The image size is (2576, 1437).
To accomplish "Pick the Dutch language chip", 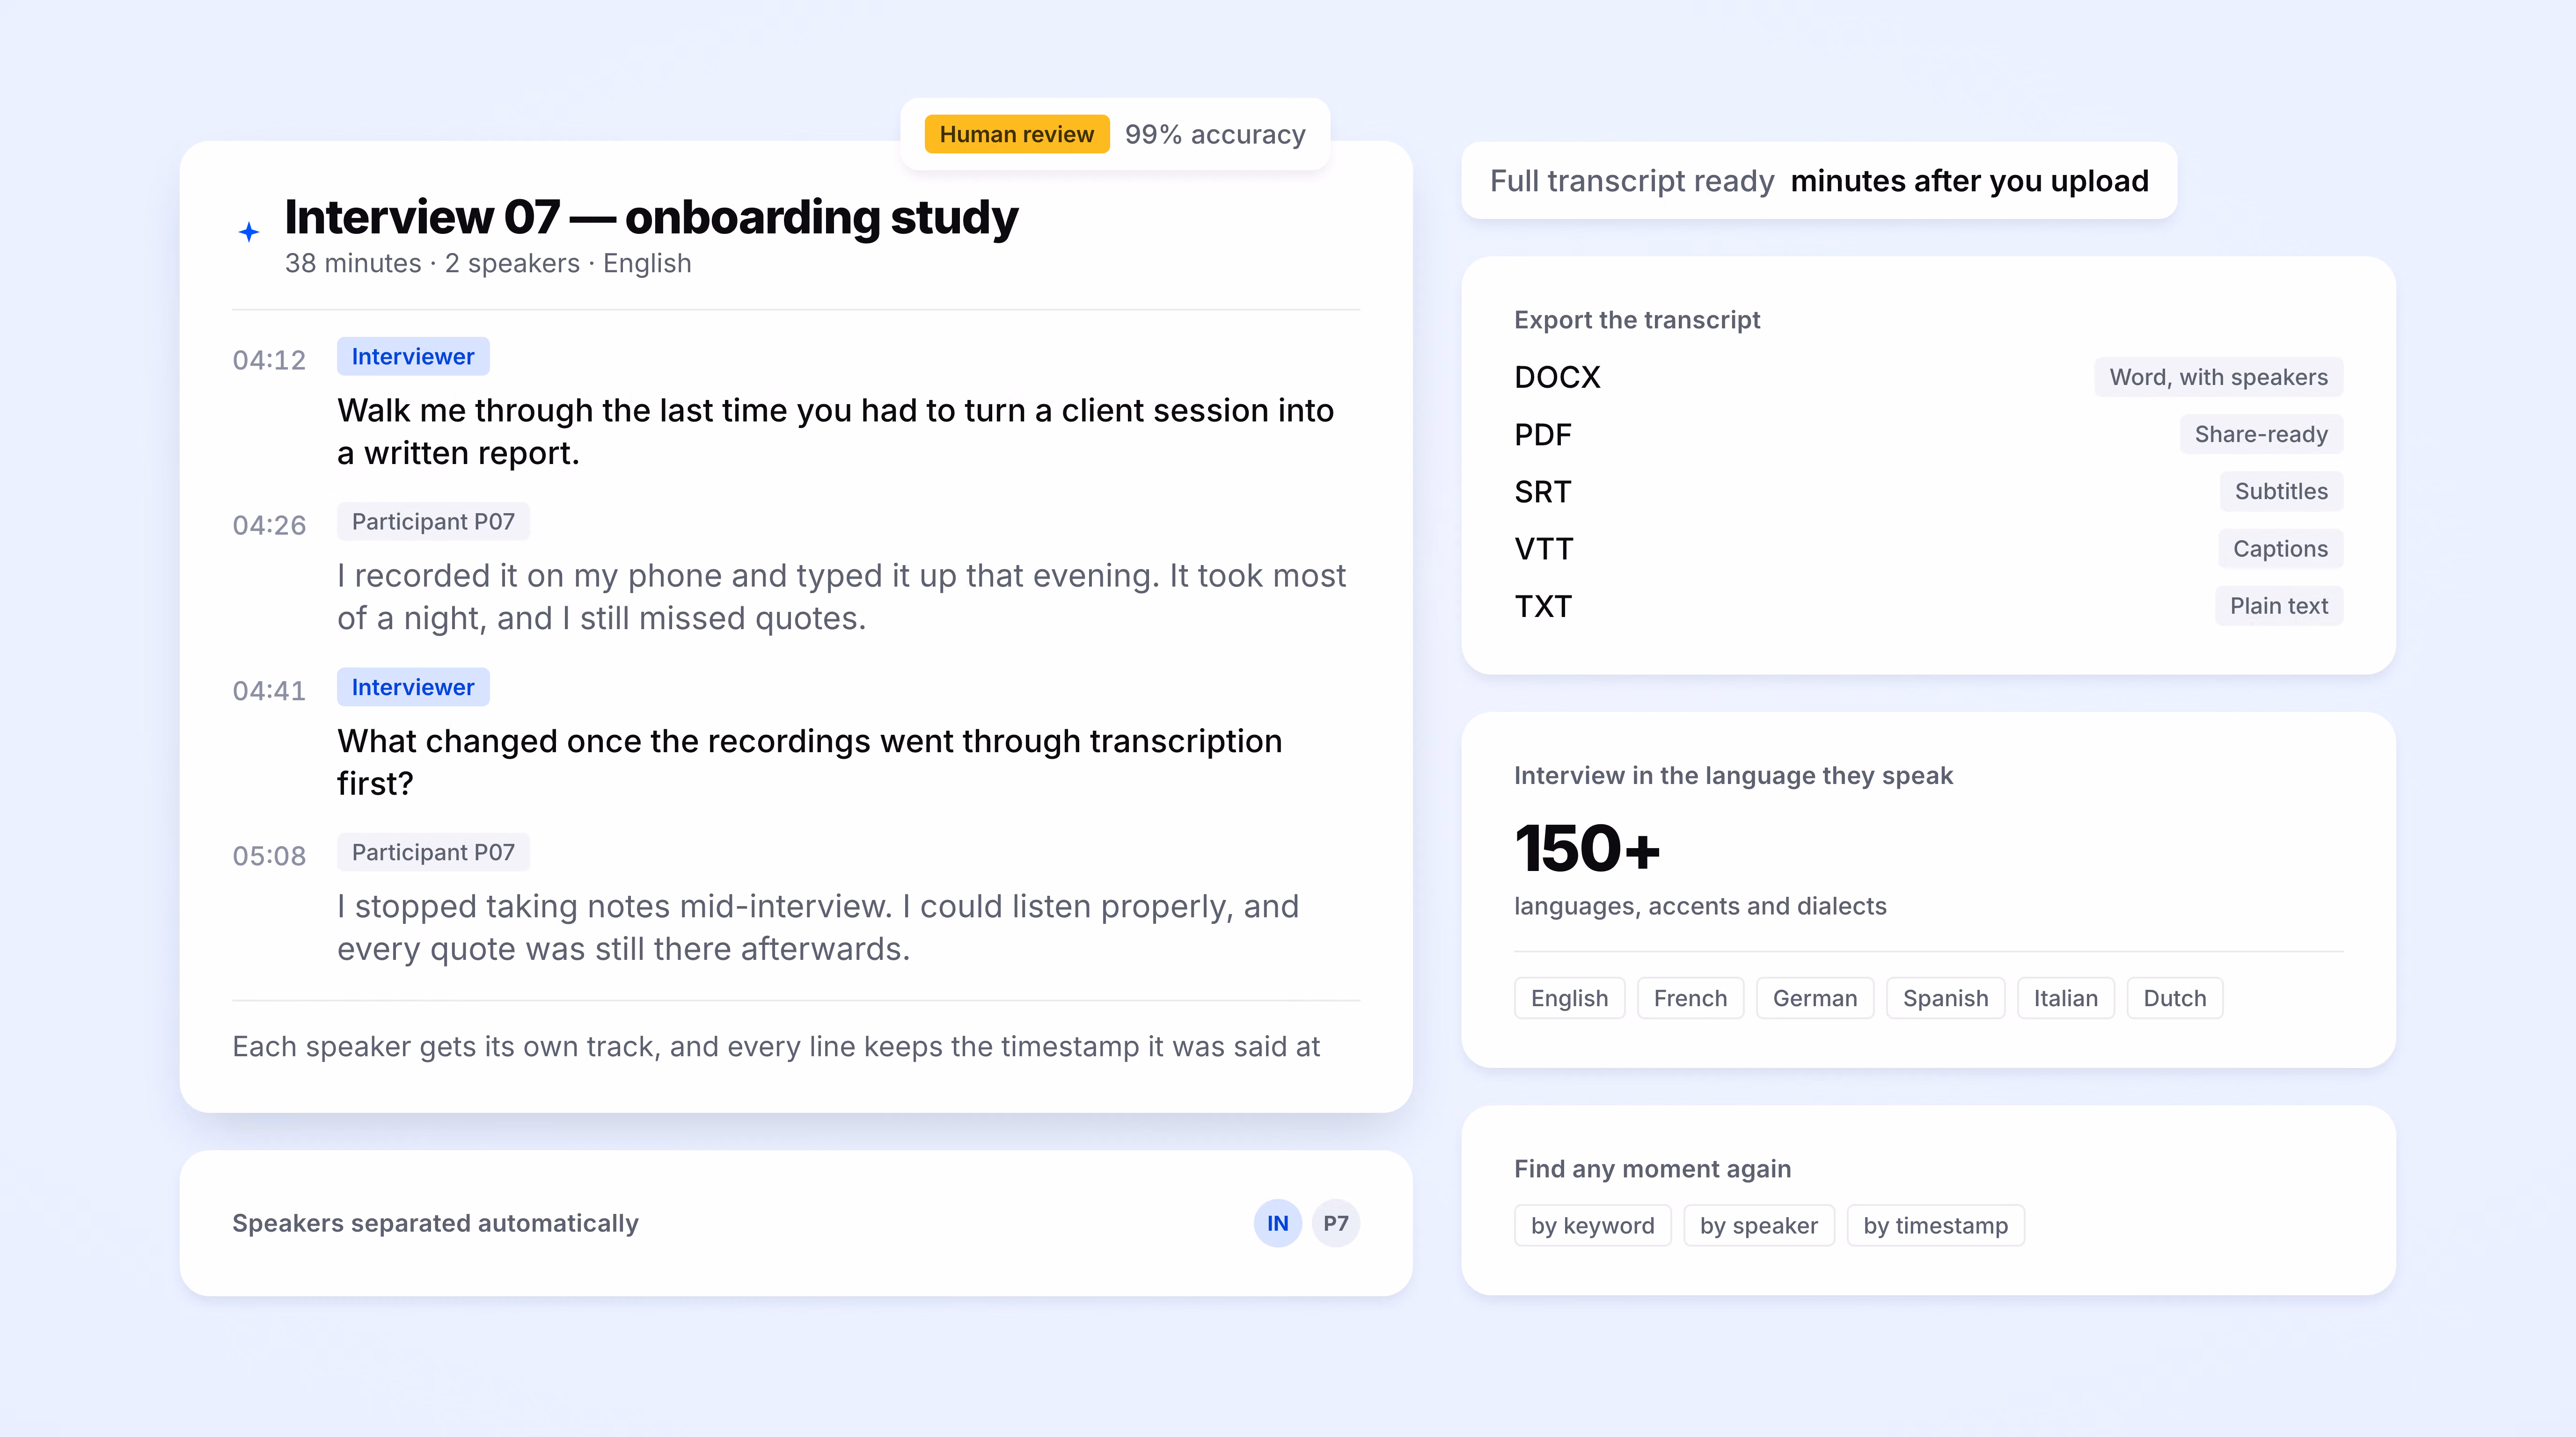I will [2174, 998].
